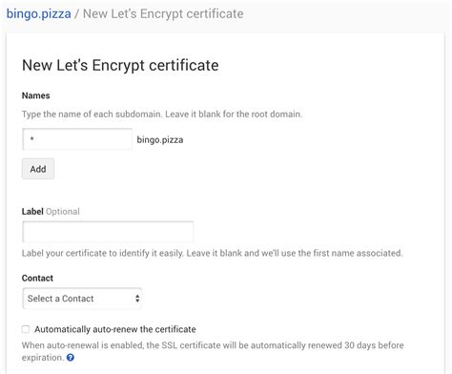Click the Add name button
Viewport: 452px width, 374px height.
tap(38, 169)
